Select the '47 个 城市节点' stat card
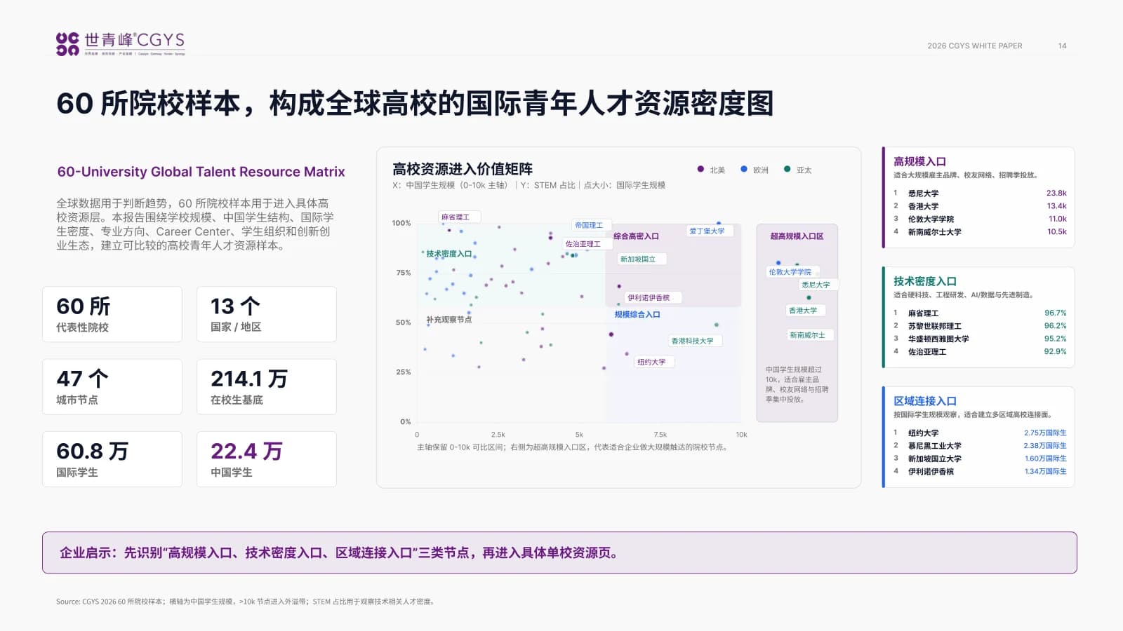 tap(112, 387)
